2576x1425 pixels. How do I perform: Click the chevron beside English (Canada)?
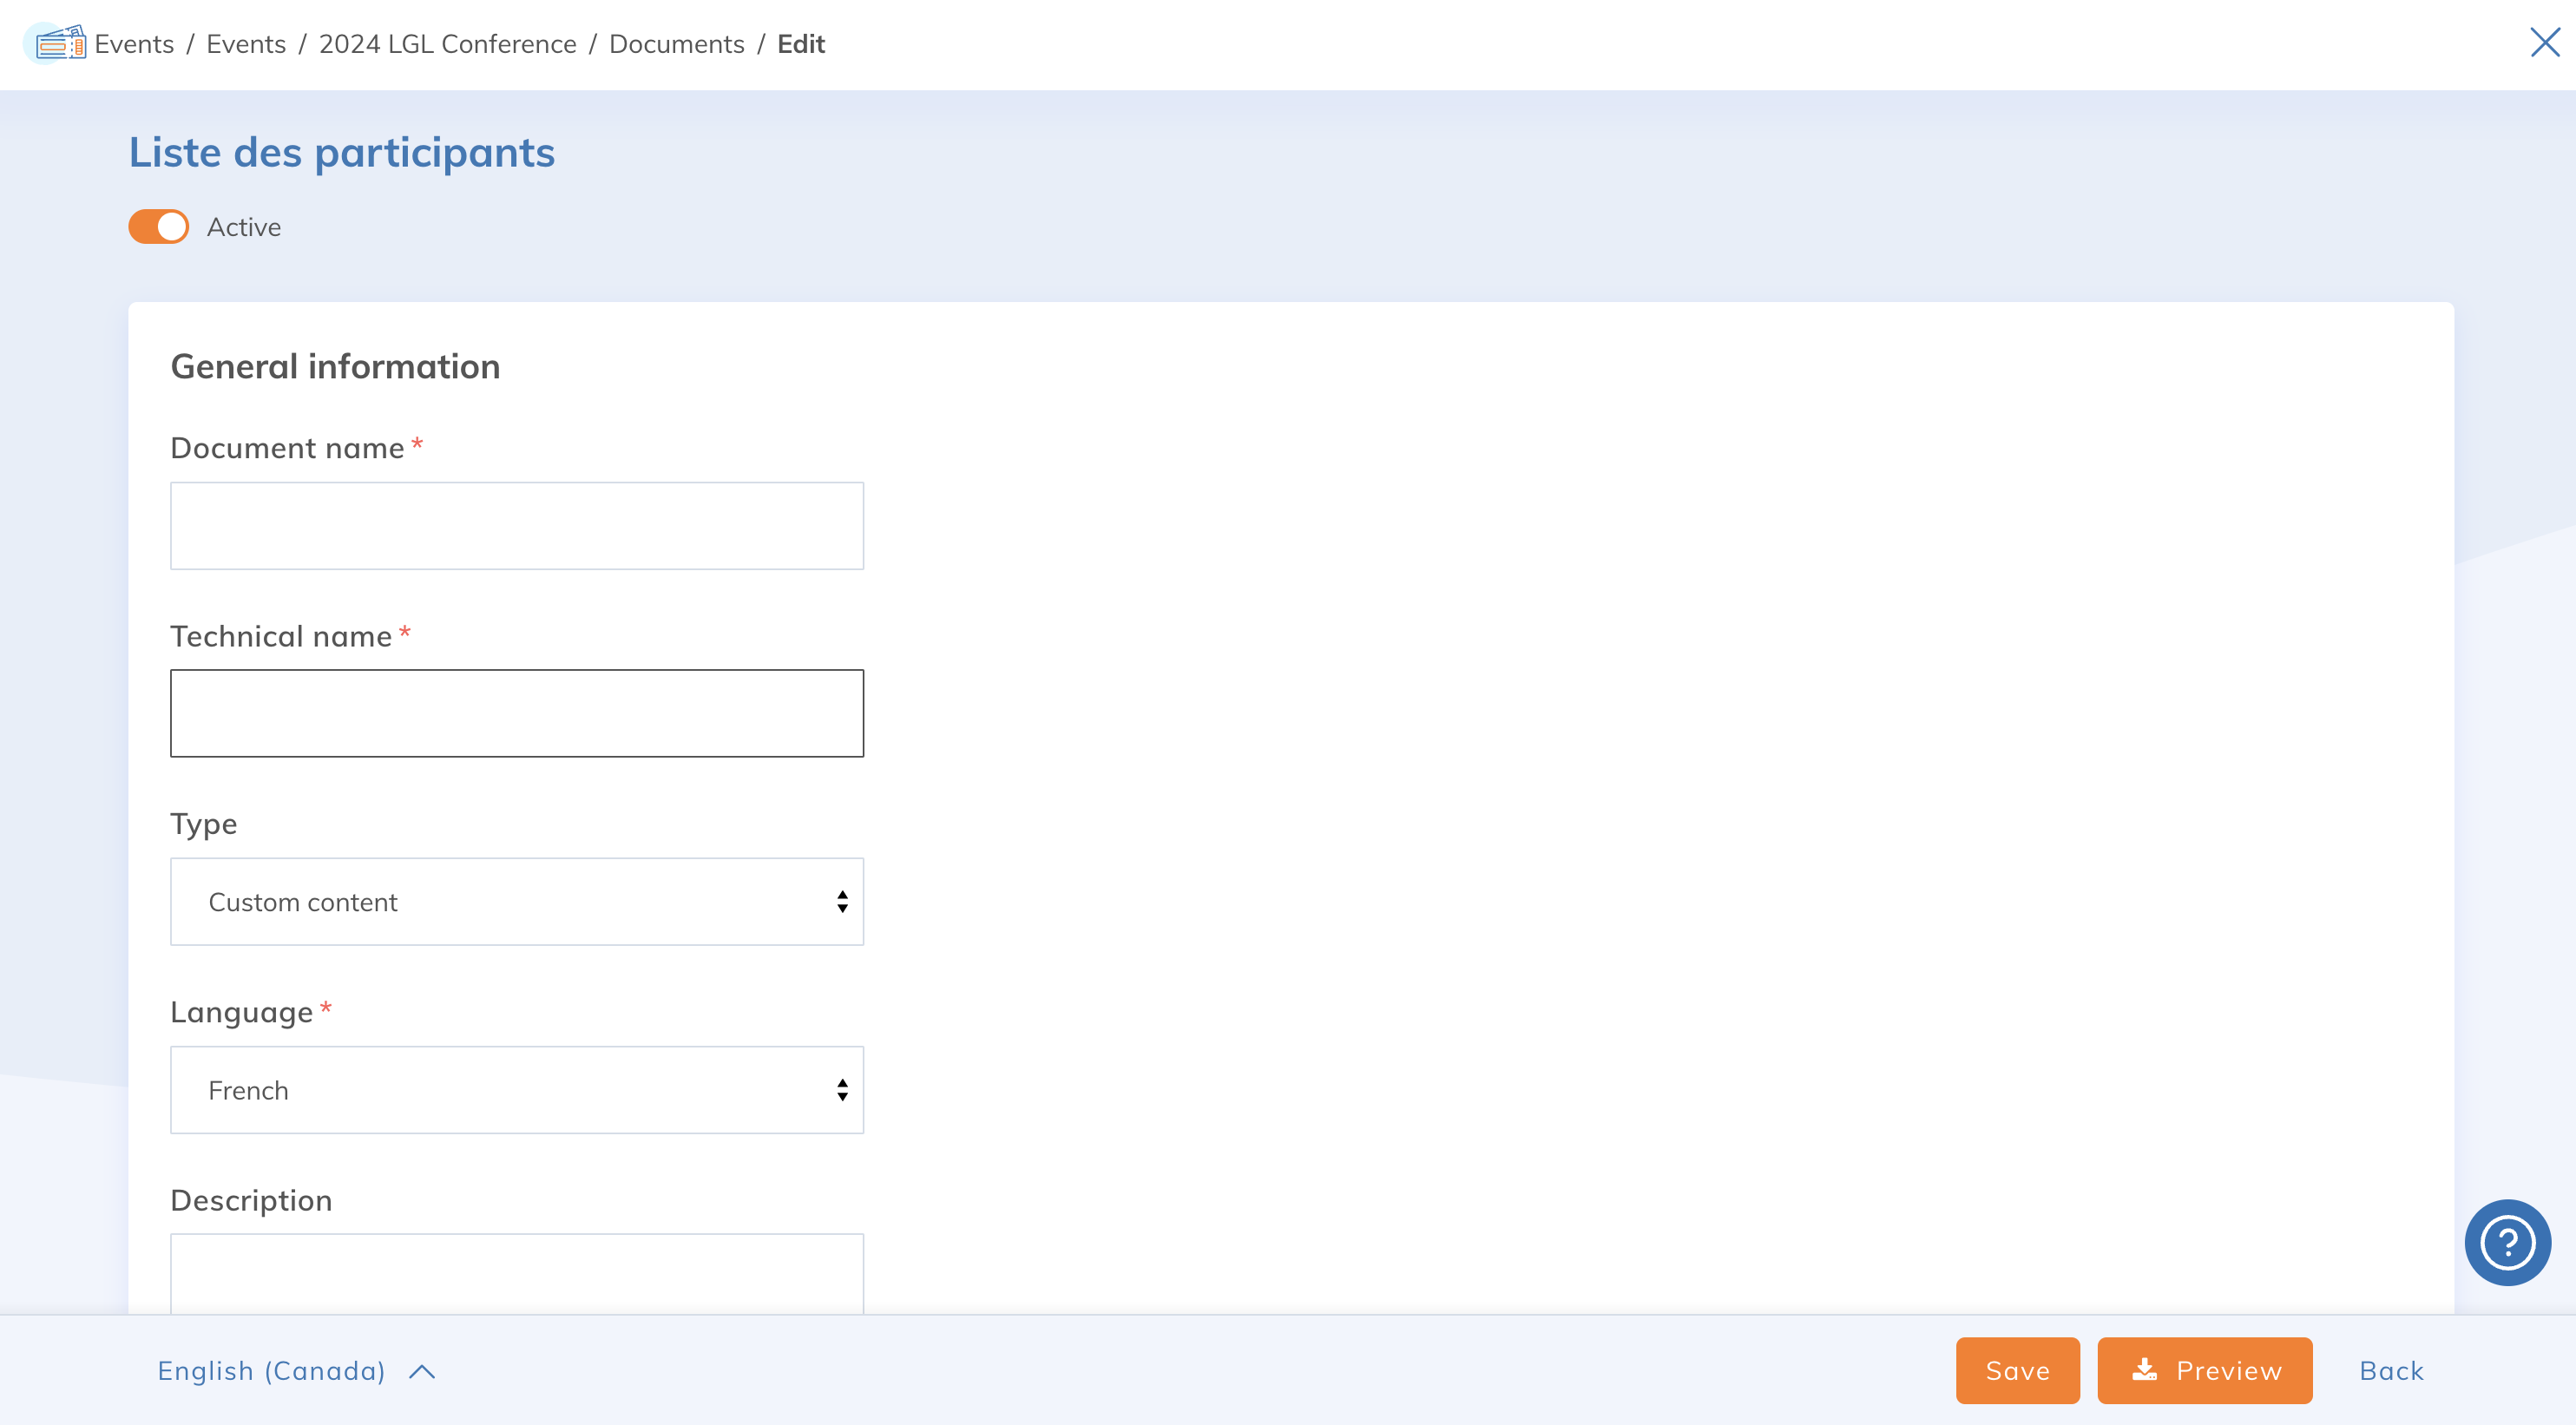[422, 1371]
